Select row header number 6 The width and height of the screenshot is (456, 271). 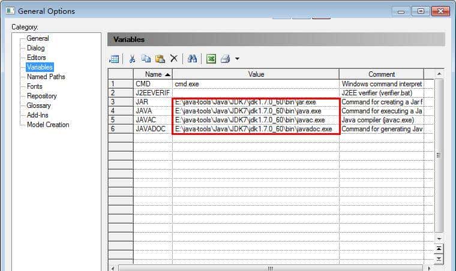[121, 129]
